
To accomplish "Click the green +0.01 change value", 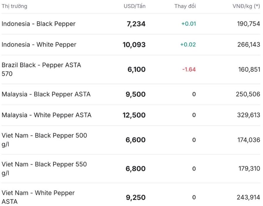I will [x=189, y=24].
